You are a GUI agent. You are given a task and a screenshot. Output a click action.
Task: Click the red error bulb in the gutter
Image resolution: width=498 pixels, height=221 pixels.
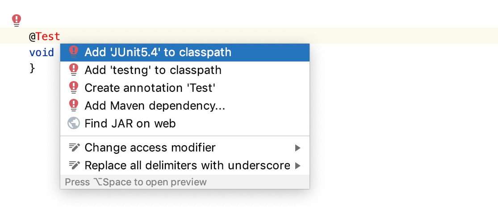[17, 20]
